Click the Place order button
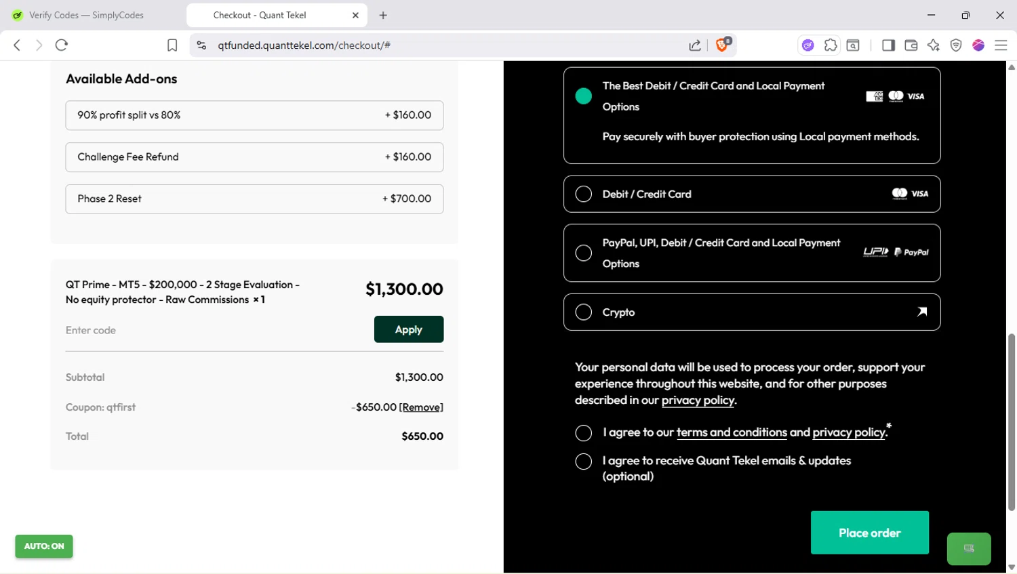This screenshot has height=574, width=1017. (870, 533)
